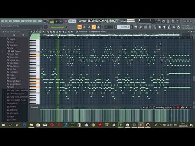
Task: Expand Fruity Video Player folder
Action: [x=16, y=100]
